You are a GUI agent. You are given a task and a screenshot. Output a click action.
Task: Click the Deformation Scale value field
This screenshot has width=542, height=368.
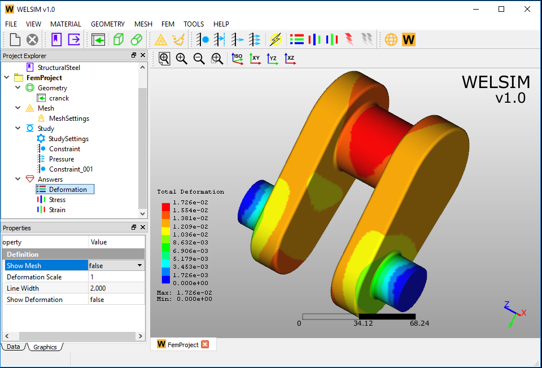tap(116, 277)
